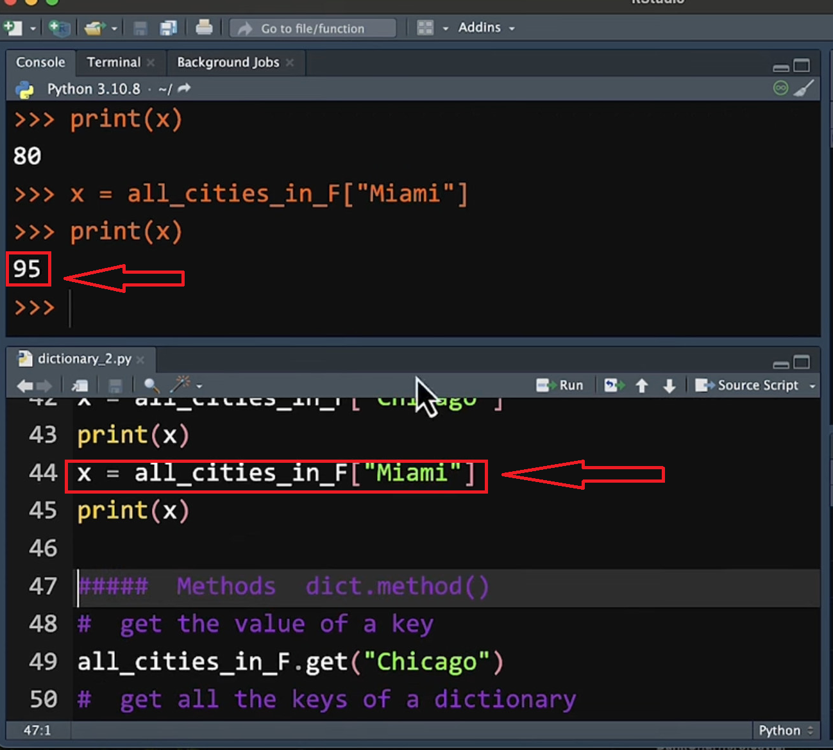Expand the workspace panes layout dropdown
The height and width of the screenshot is (750, 833).
tap(445, 28)
